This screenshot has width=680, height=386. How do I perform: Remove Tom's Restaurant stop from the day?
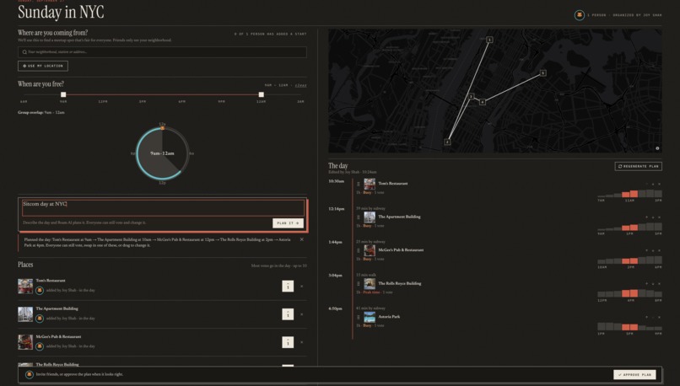(660, 184)
